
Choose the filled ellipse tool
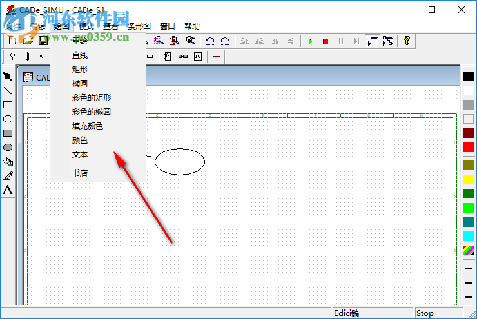point(8,148)
